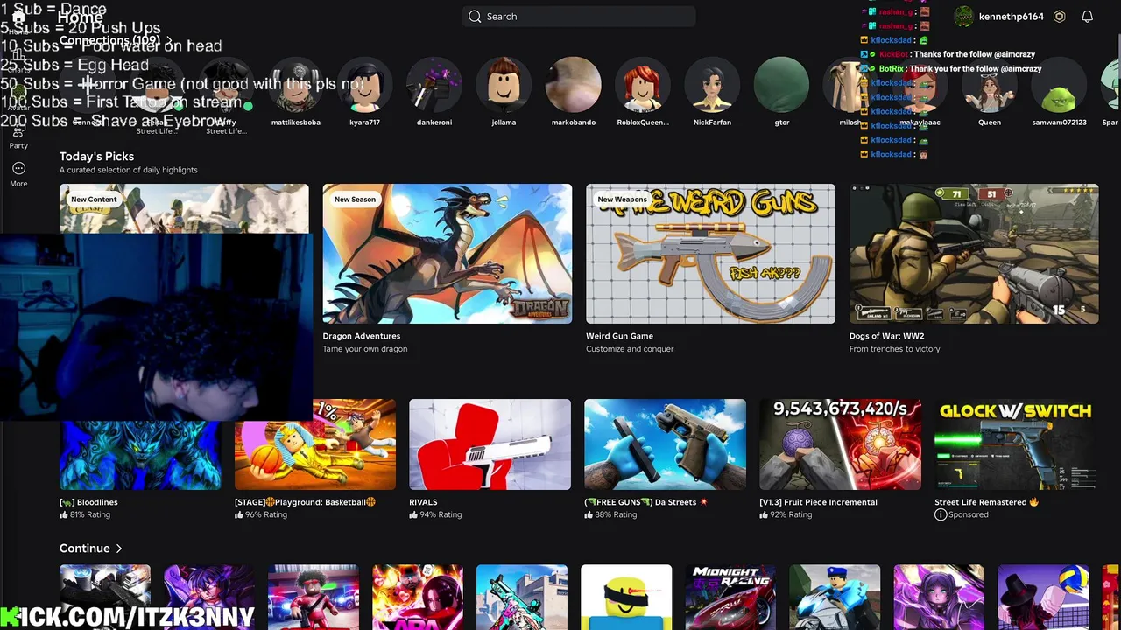
Task: Click the search magnifier icon
Action: point(475,16)
